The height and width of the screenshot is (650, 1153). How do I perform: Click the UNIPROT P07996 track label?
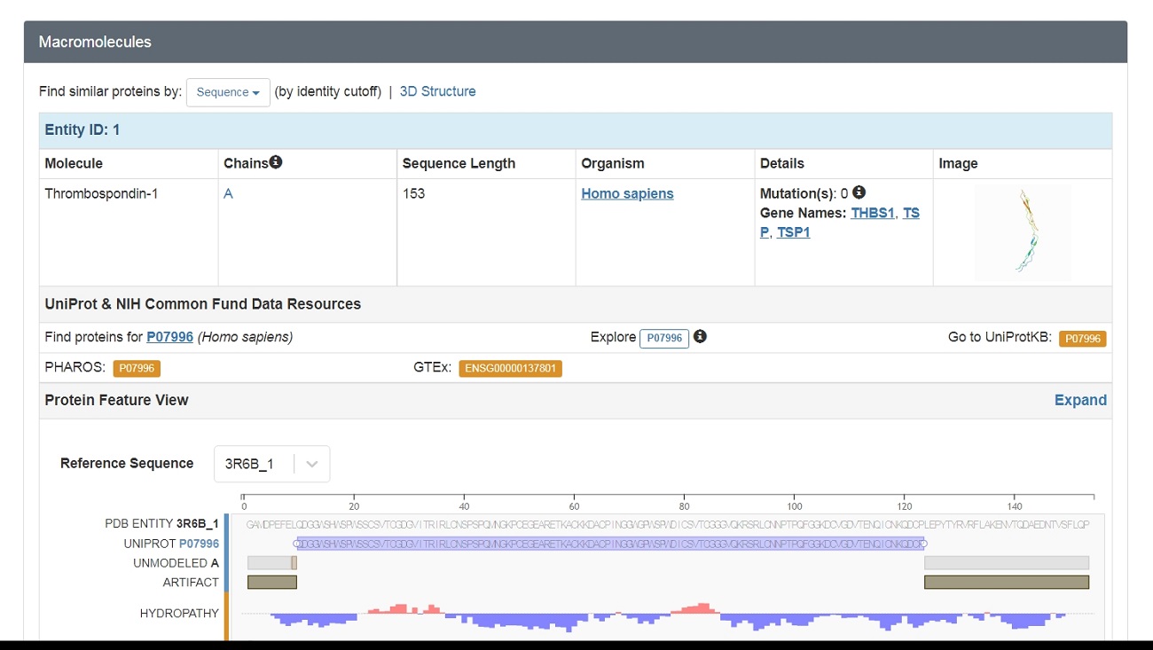[x=198, y=544]
